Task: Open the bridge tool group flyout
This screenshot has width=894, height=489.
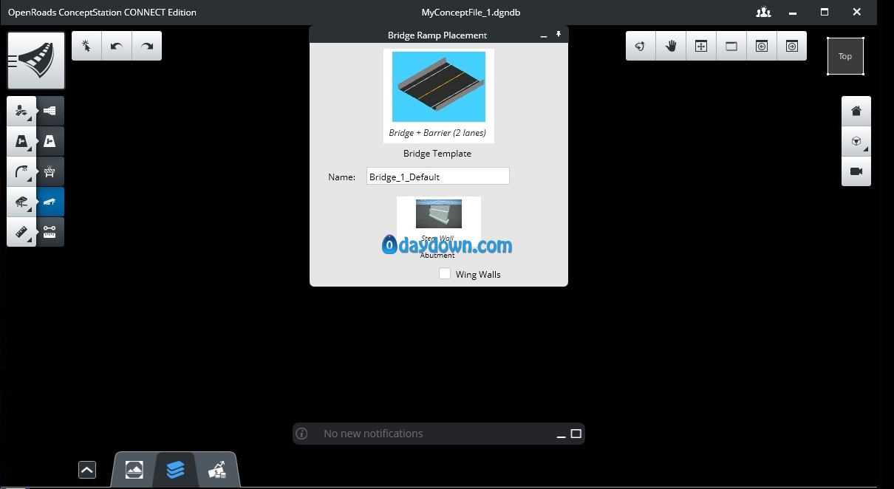Action: tap(21, 202)
